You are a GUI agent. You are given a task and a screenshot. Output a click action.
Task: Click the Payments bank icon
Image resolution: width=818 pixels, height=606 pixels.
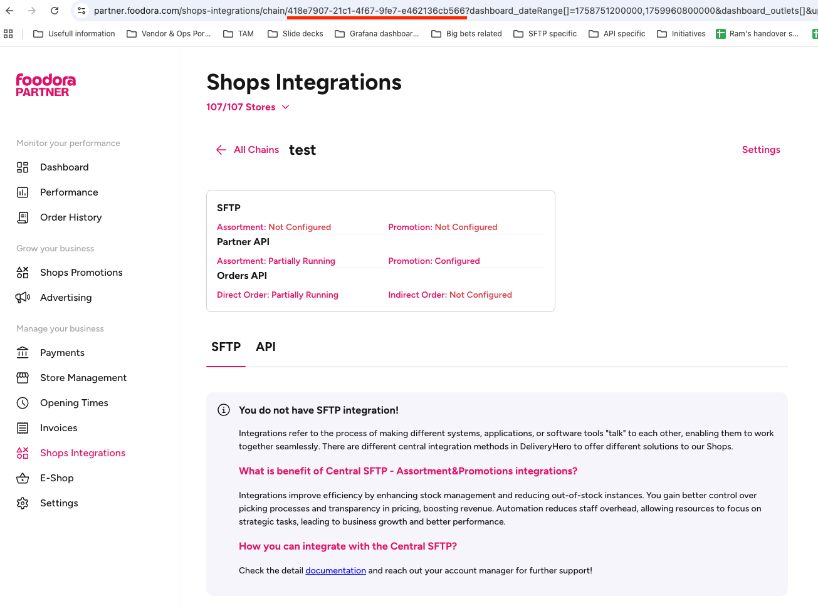(23, 353)
